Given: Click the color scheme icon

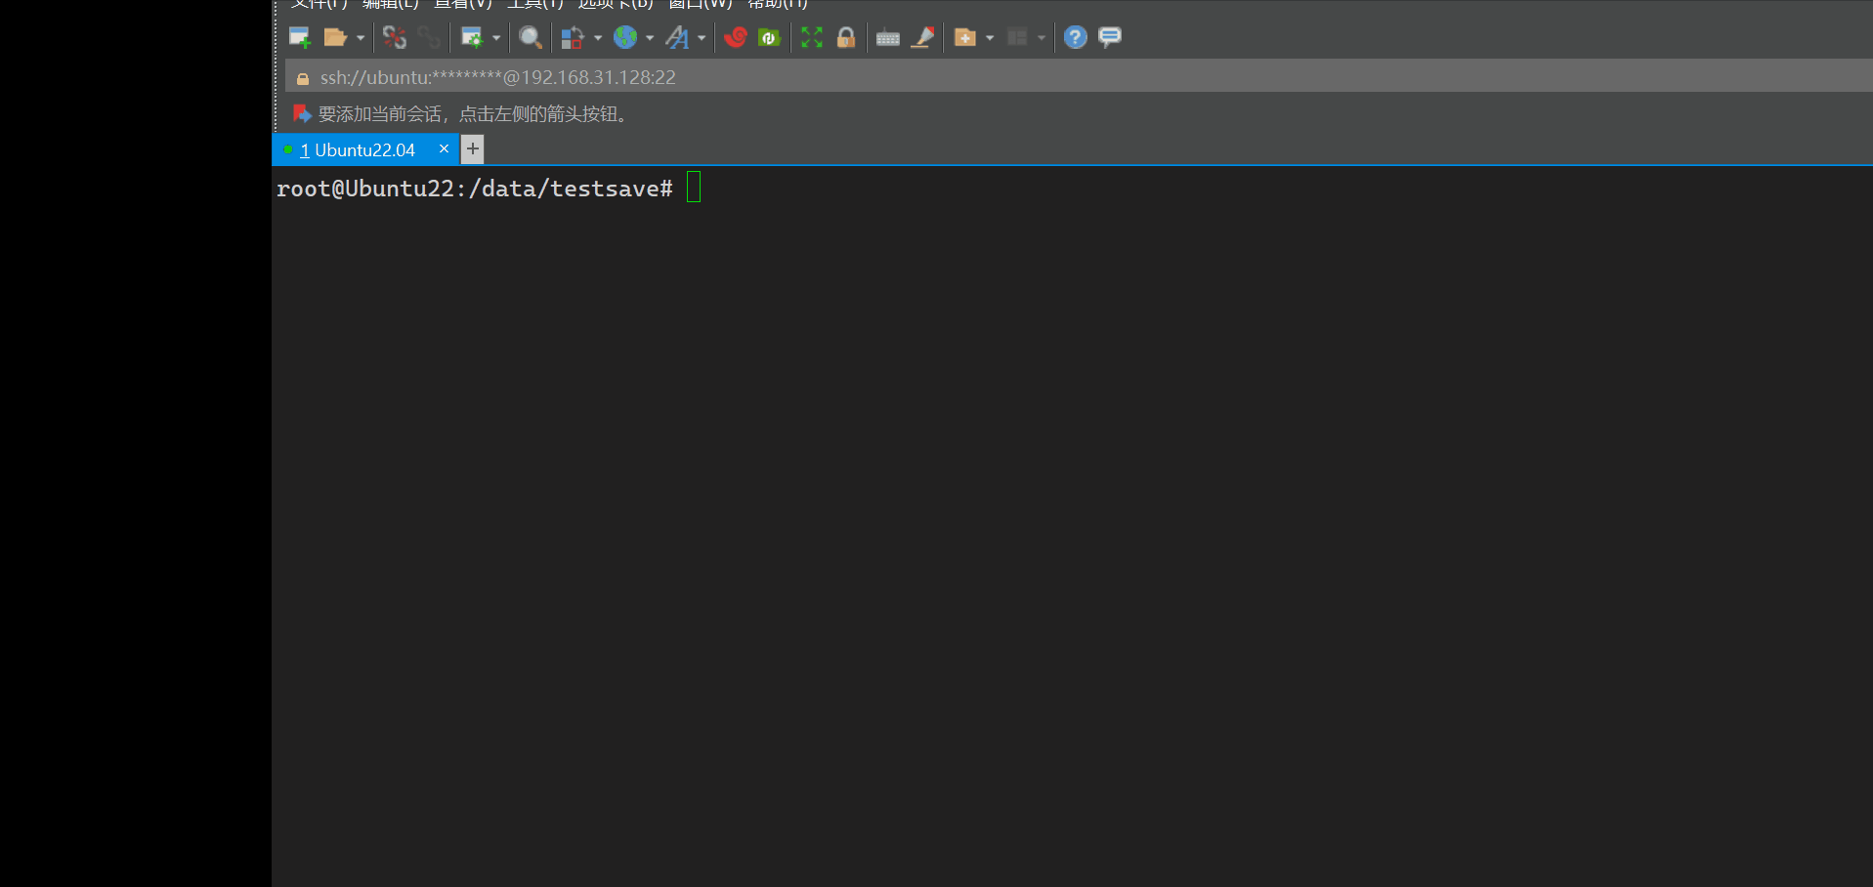Looking at the screenshot, I should tap(573, 38).
